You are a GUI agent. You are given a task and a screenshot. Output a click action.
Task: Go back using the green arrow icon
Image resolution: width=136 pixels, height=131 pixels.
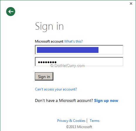[11, 11]
